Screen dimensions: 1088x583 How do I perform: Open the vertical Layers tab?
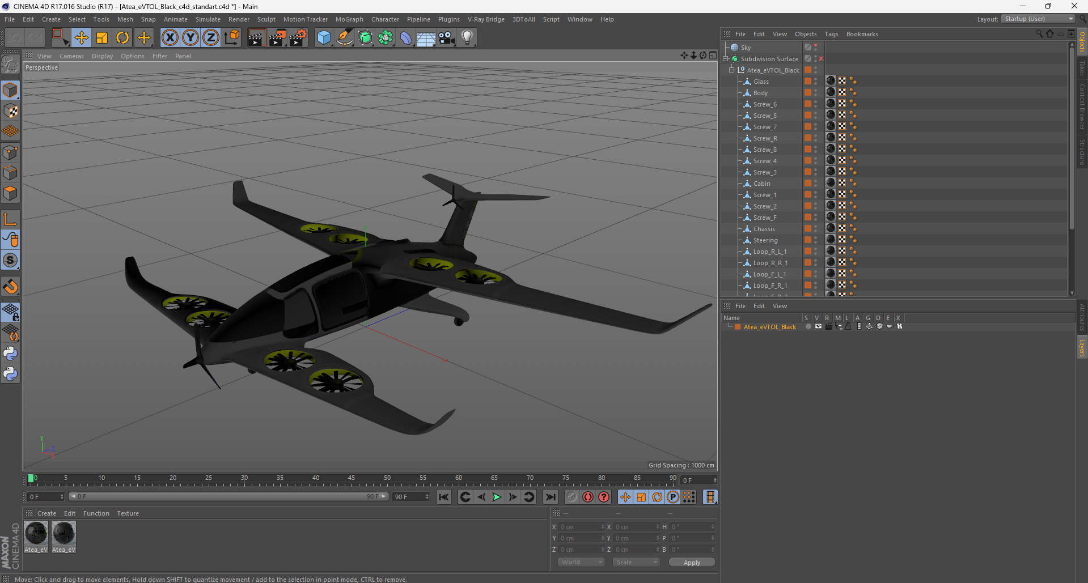tap(1082, 347)
